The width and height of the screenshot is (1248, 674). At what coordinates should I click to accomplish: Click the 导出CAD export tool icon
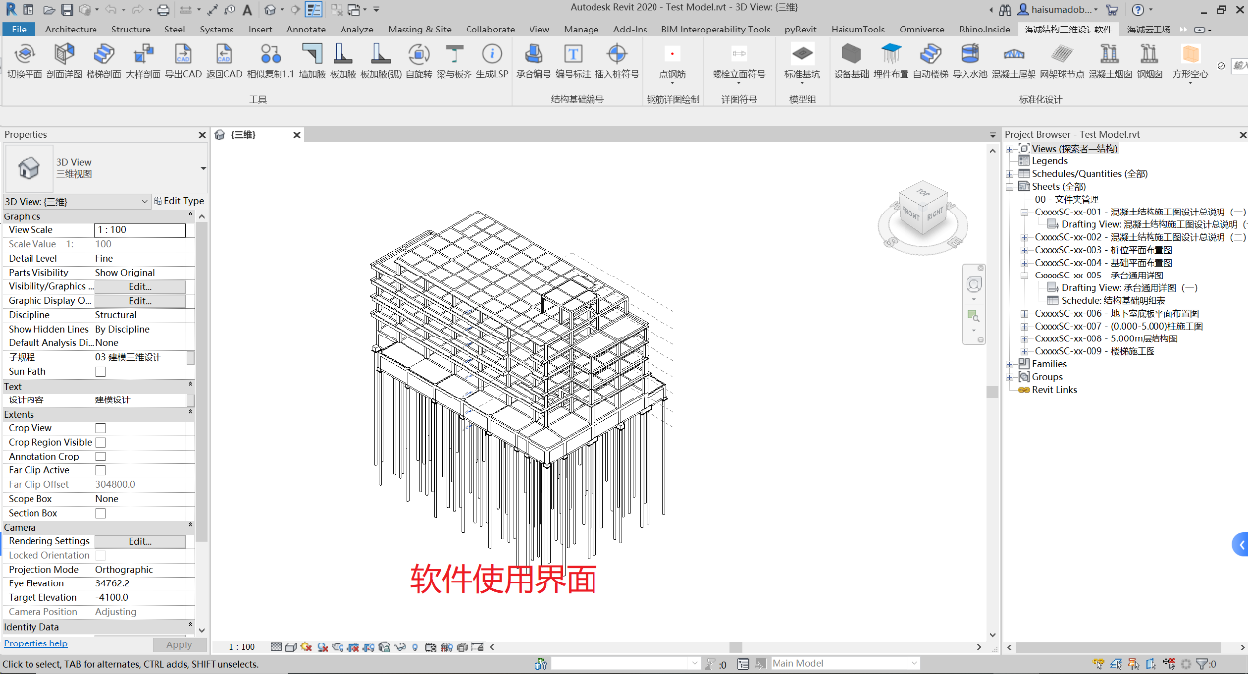[x=182, y=55]
